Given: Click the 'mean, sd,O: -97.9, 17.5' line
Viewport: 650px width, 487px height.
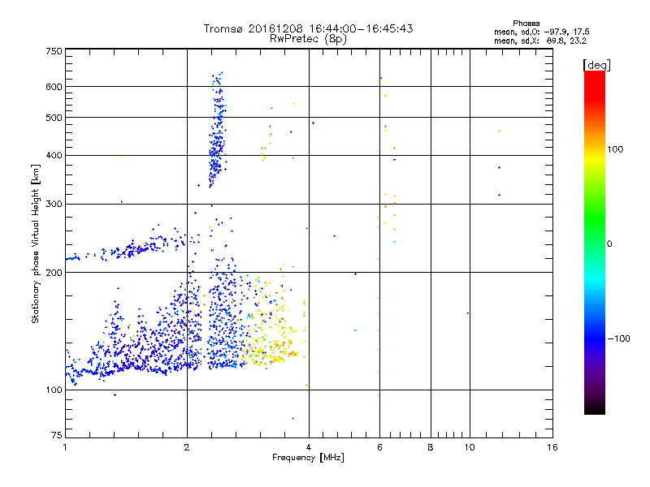Looking at the screenshot, I should tap(541, 32).
